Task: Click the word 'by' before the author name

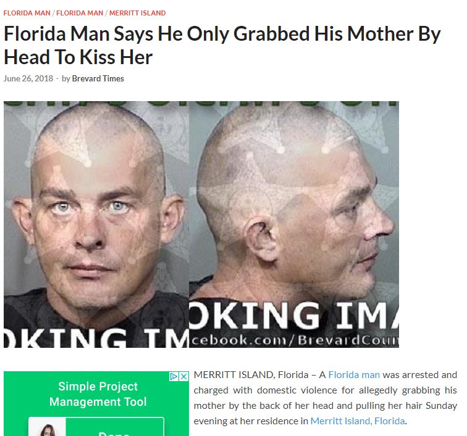Action: pyautogui.click(x=65, y=78)
